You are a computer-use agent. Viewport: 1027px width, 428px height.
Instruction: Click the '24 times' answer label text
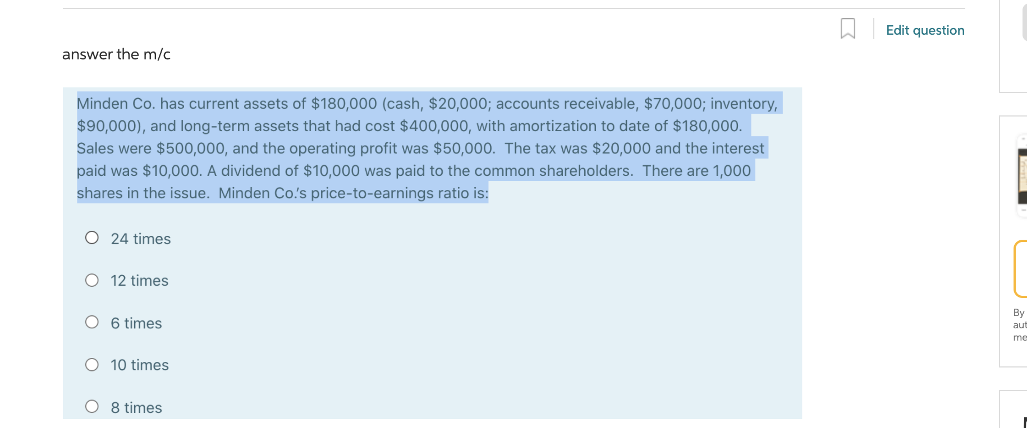click(x=141, y=238)
